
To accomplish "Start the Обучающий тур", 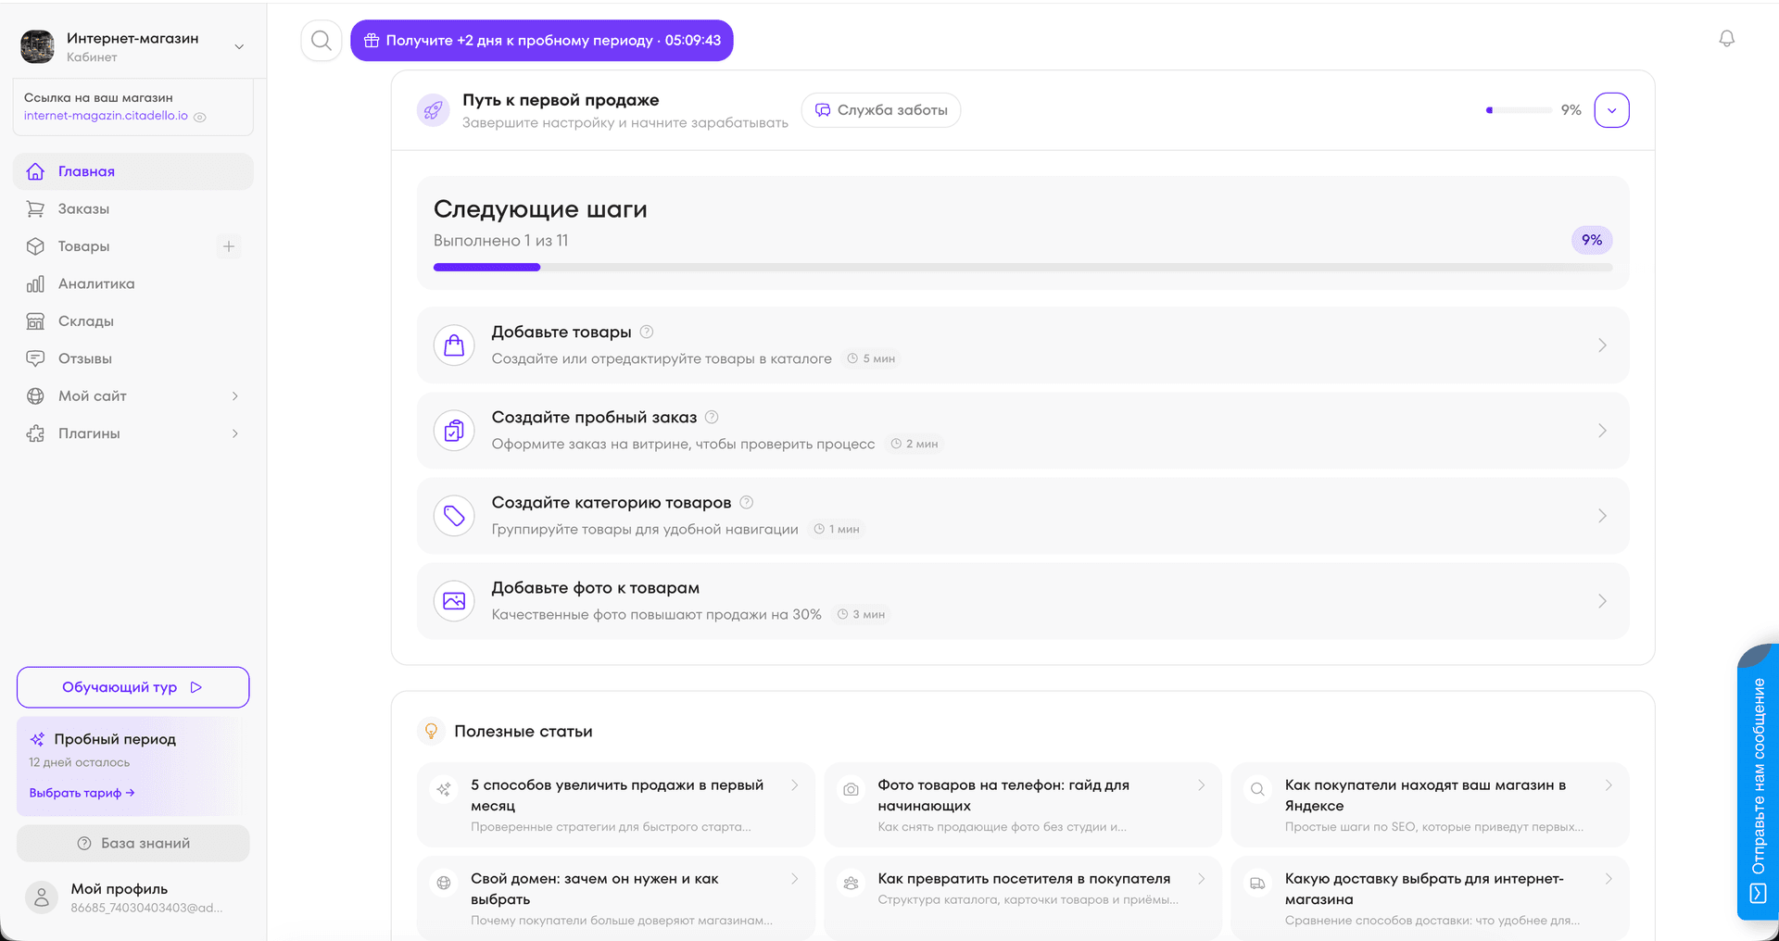I will pyautogui.click(x=132, y=687).
